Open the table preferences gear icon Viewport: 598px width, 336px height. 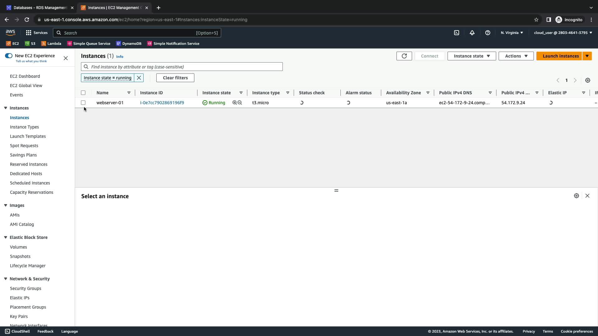[x=587, y=80]
